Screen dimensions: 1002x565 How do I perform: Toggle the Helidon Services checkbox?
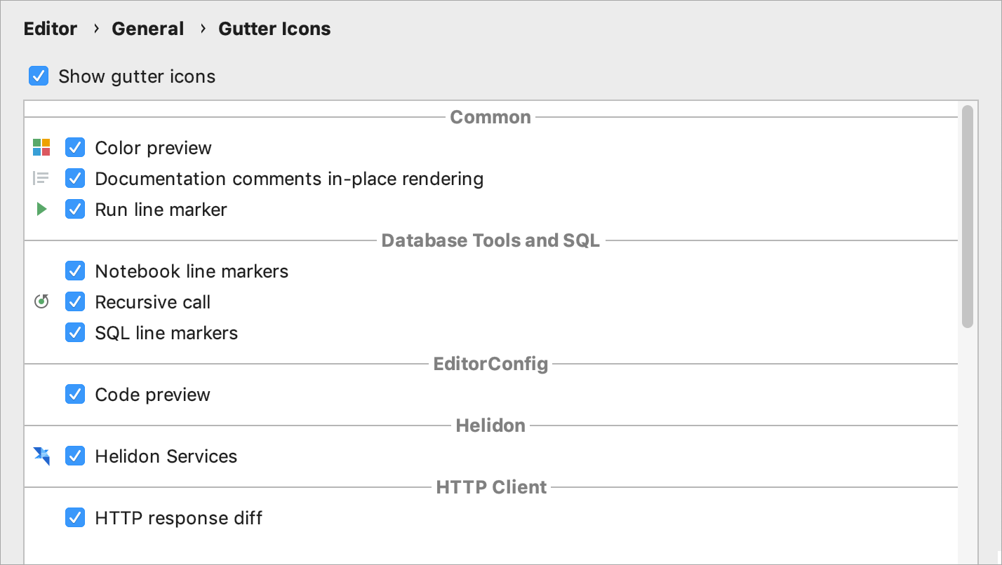[x=75, y=456]
